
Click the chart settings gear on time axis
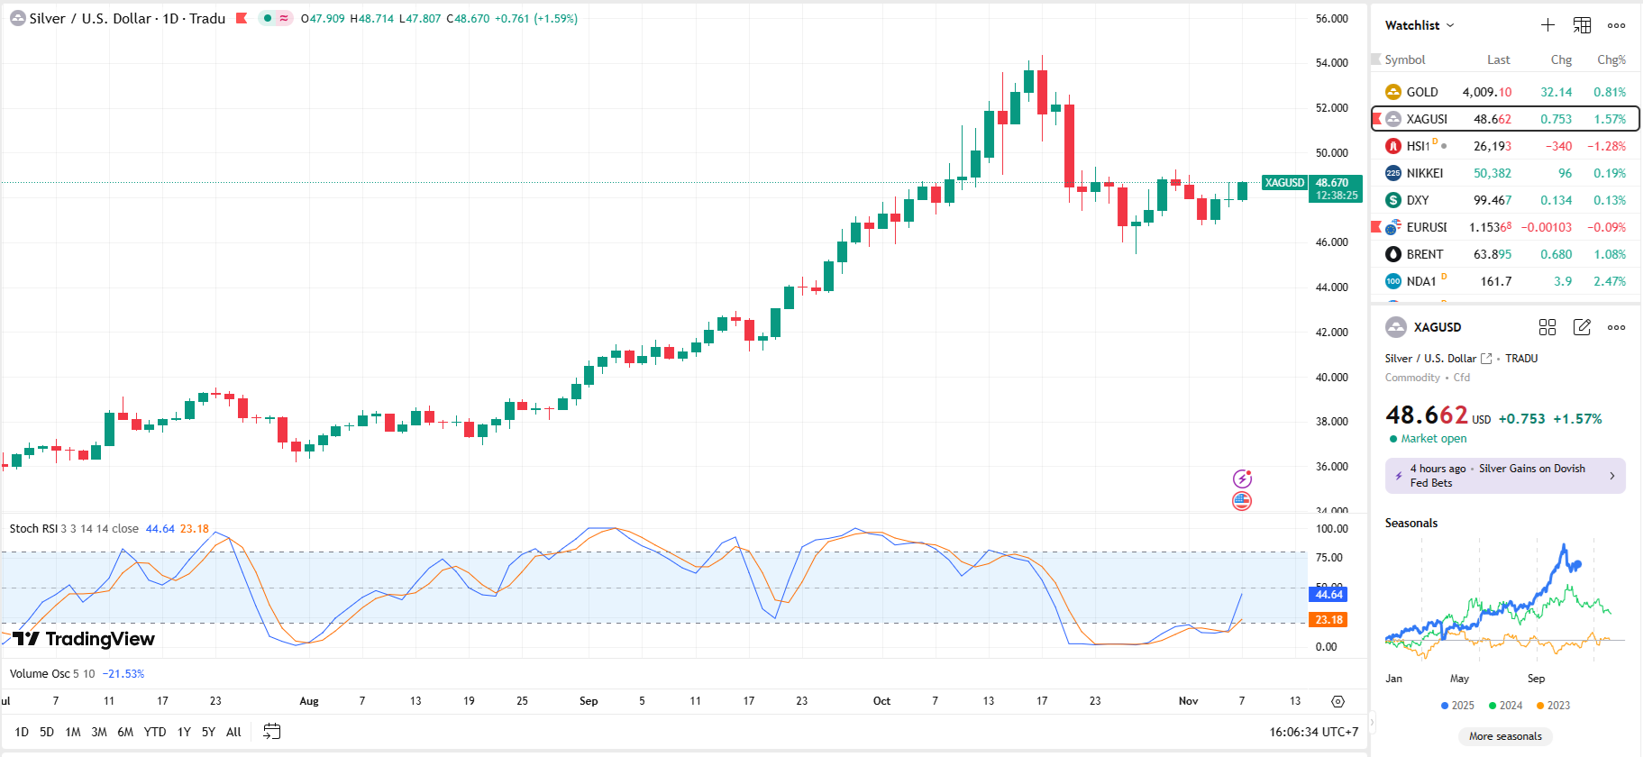click(x=1337, y=701)
